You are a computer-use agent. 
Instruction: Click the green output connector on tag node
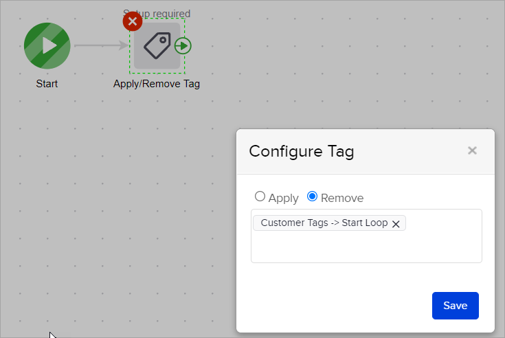point(183,46)
